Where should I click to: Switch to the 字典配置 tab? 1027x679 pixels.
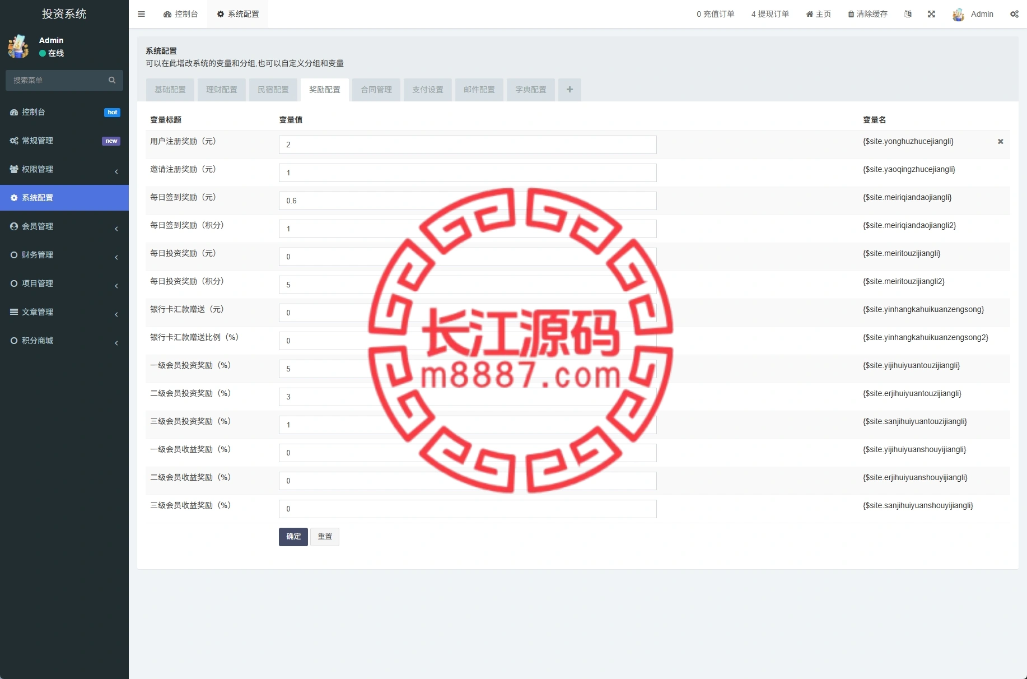[531, 90]
